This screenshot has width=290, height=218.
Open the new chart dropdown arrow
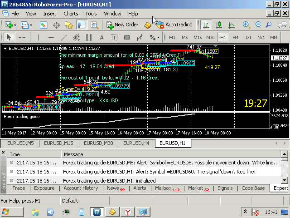coord(15,25)
